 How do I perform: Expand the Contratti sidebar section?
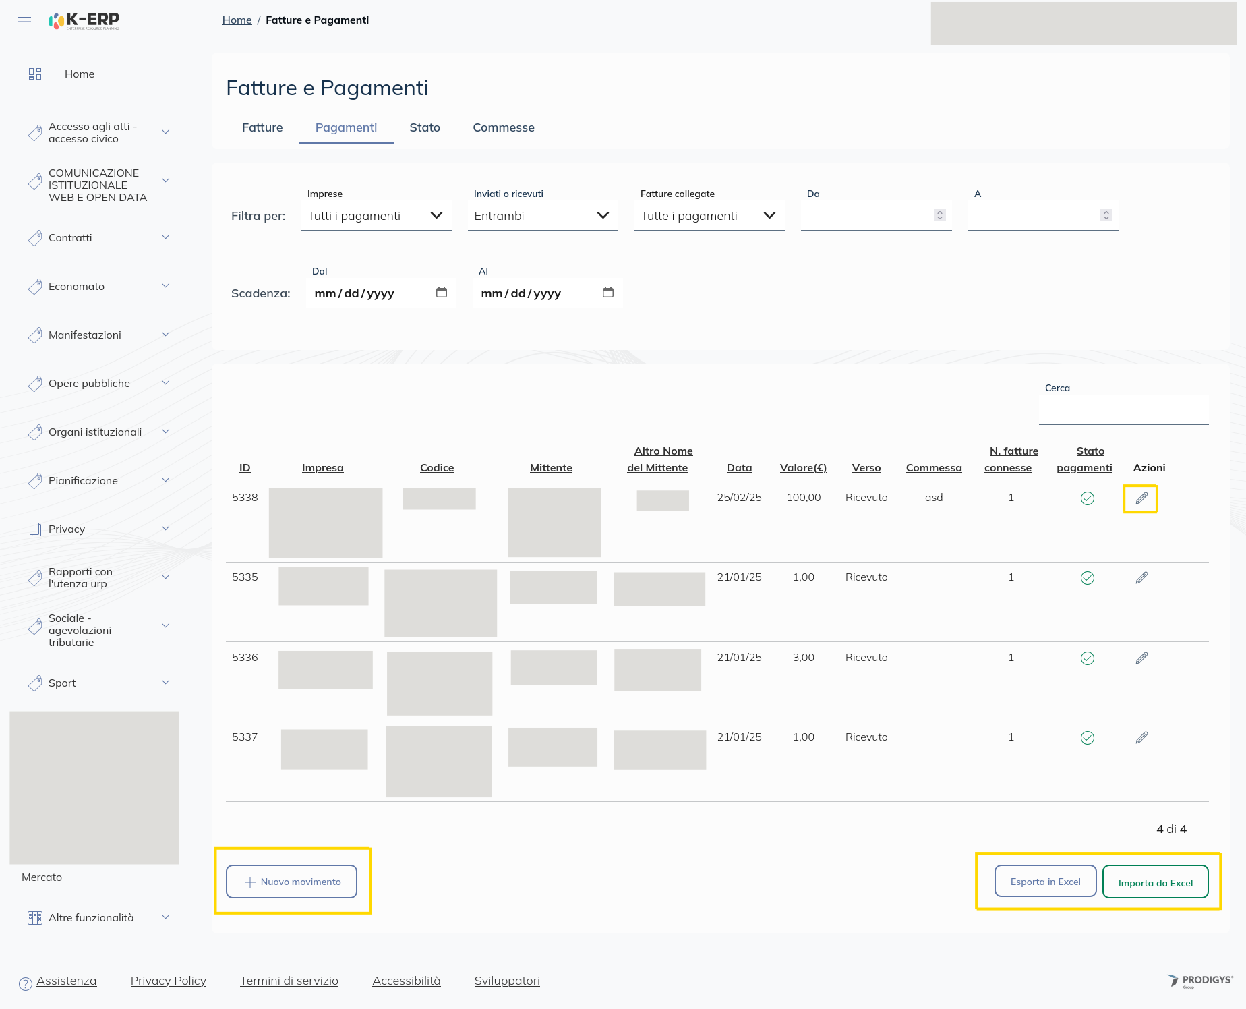click(165, 237)
